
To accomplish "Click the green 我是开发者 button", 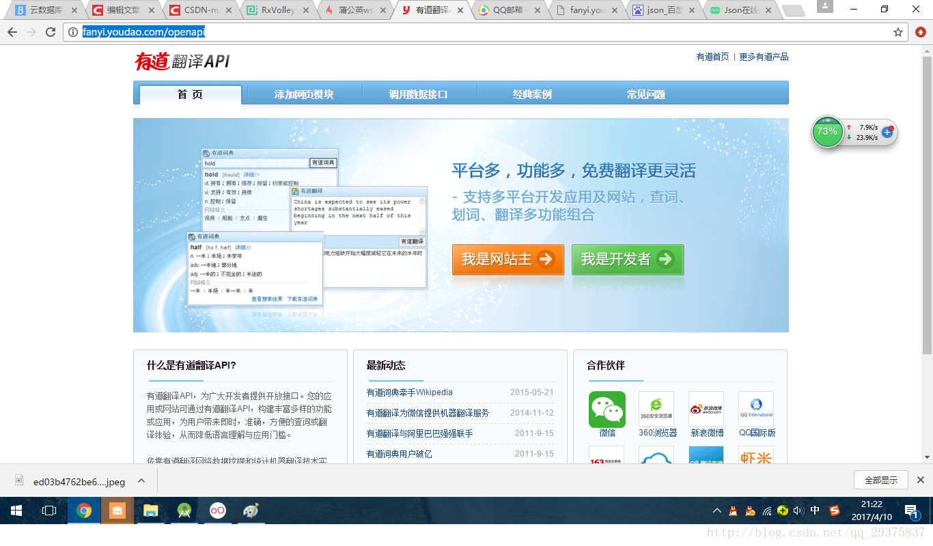I will pos(628,259).
